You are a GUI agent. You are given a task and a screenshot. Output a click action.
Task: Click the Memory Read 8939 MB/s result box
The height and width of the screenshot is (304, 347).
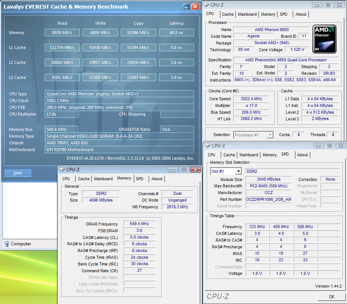[62, 33]
